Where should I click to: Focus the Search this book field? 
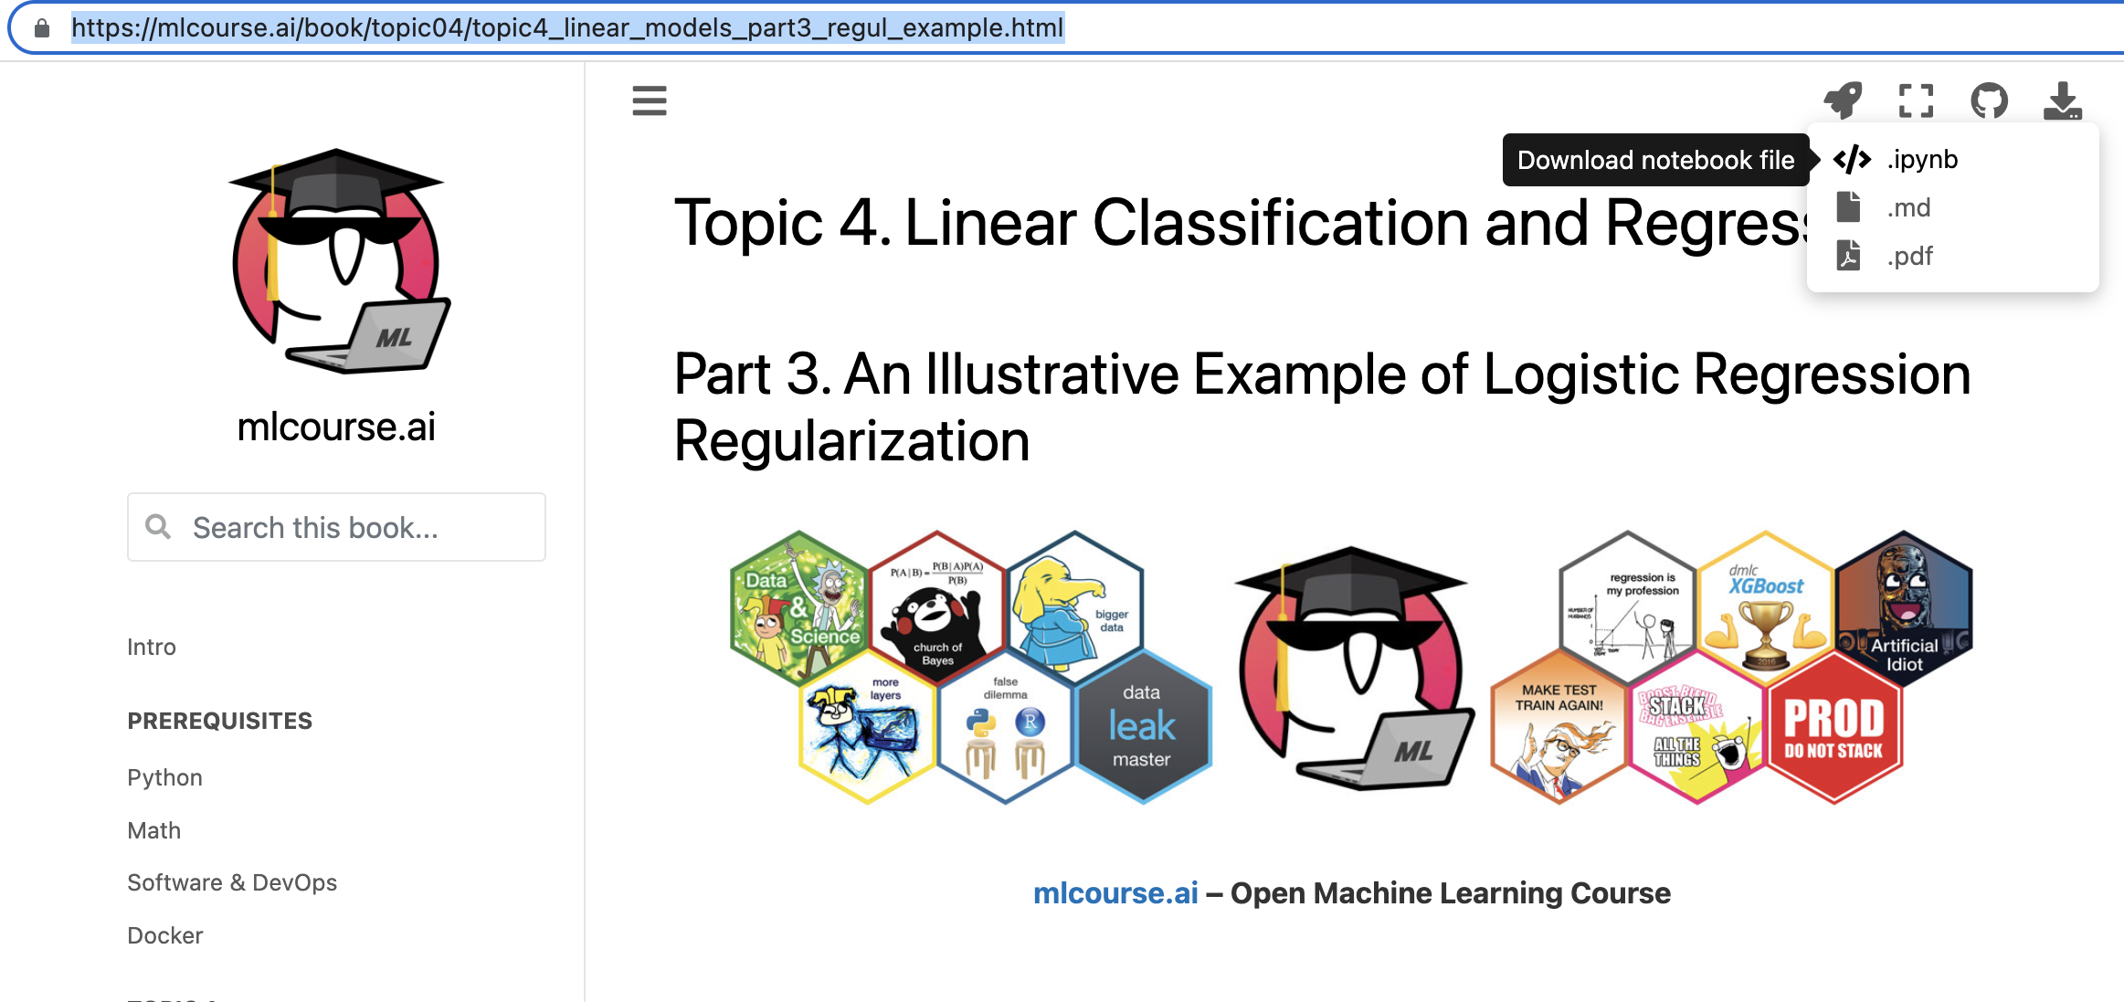(x=336, y=527)
